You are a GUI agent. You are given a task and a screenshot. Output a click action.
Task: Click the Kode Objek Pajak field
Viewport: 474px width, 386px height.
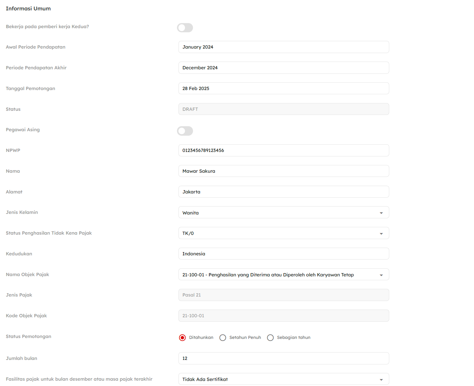[283, 316]
